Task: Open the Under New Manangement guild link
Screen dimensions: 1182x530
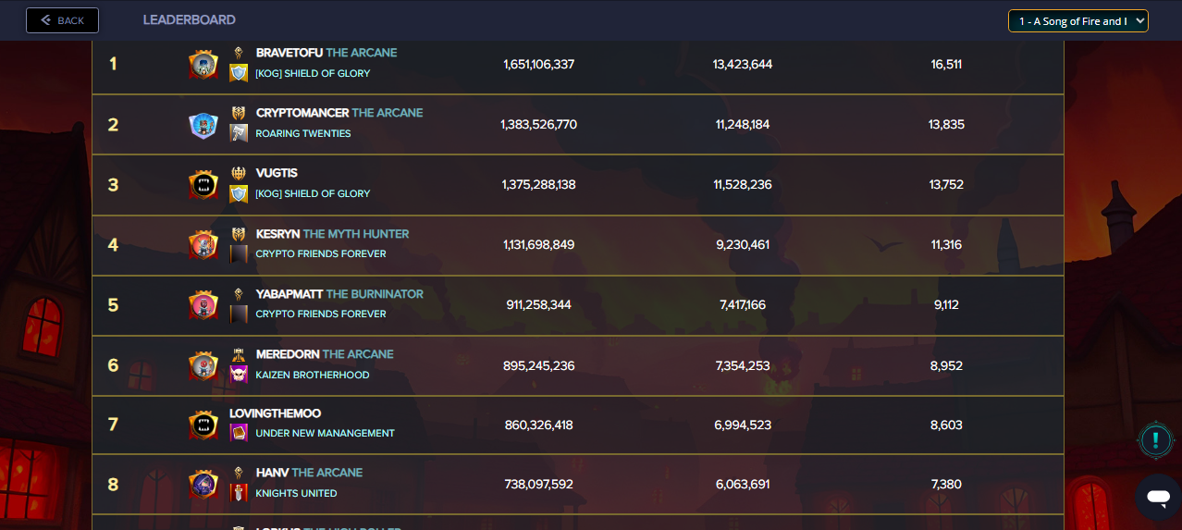Action: [325, 433]
